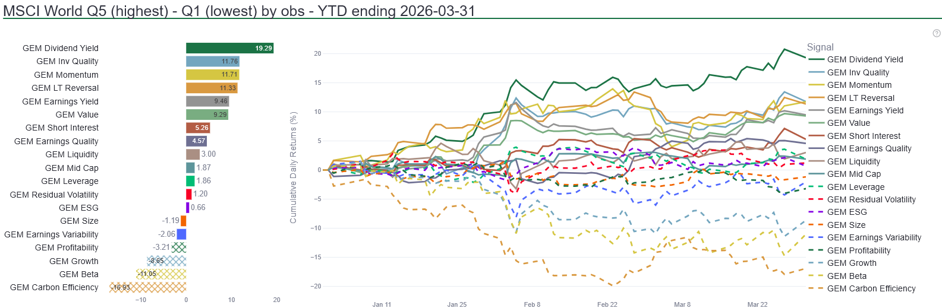Click the GEM Dividend Yield 19.29 bar
942x308 pixels.
229,48
